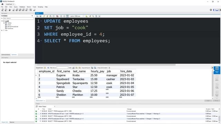The width and height of the screenshot is (221, 124).
Task: Open the inspector for selected object icon
Action: coord(10,10)
